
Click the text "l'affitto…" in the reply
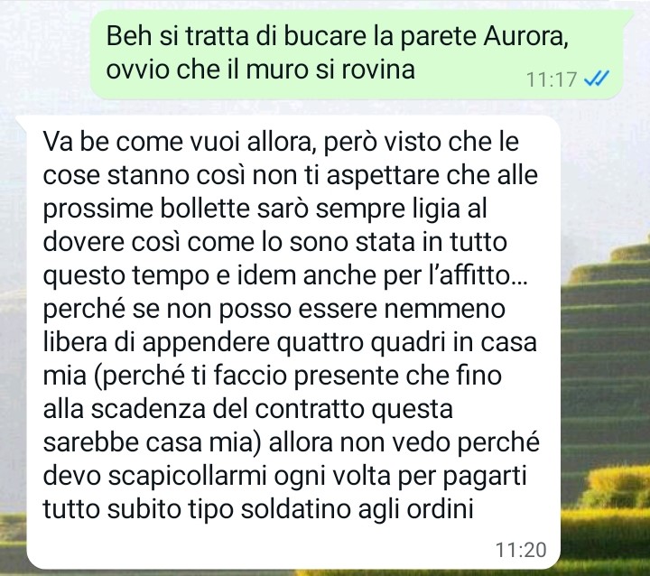pos(478,275)
